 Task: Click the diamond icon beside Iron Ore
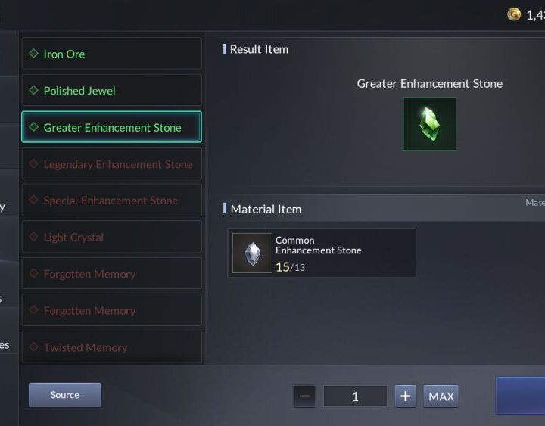click(34, 54)
